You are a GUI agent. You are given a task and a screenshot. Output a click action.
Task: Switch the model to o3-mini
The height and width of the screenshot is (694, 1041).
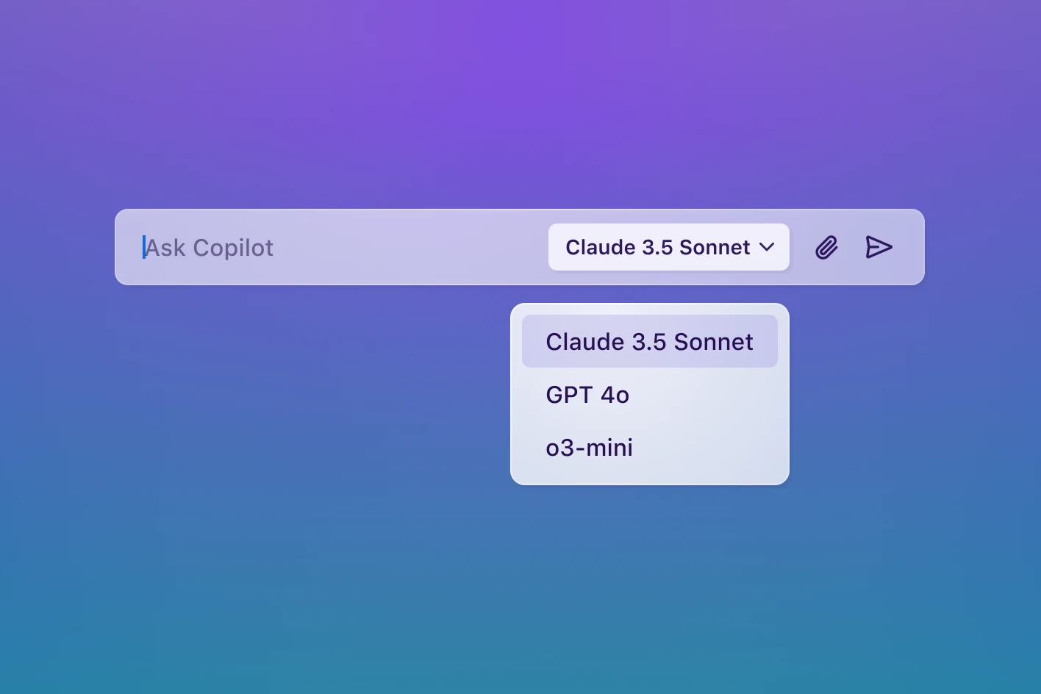coord(589,448)
